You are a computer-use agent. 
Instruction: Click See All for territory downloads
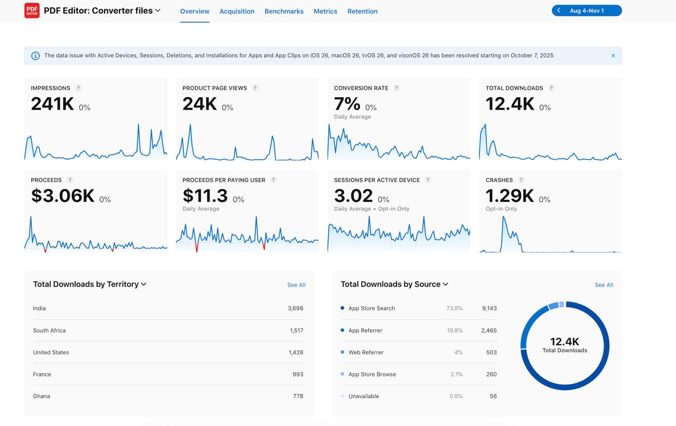click(296, 285)
